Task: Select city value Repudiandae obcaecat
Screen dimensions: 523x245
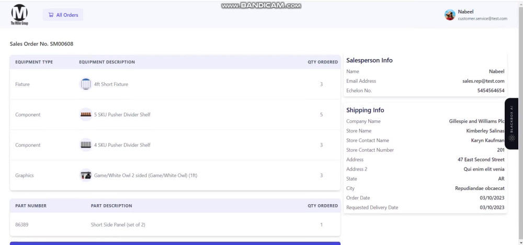Action: tap(480, 188)
